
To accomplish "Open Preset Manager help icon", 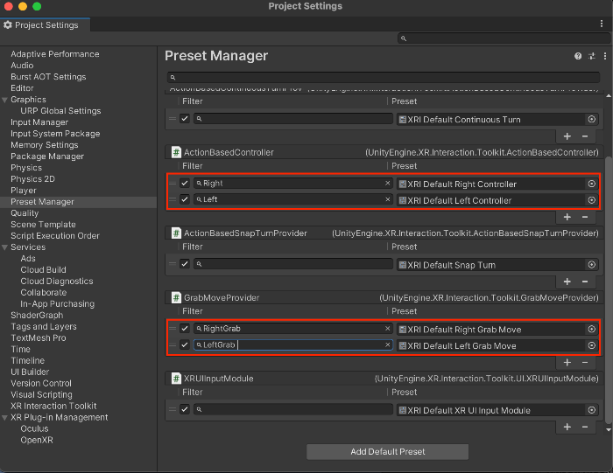I will [x=578, y=56].
